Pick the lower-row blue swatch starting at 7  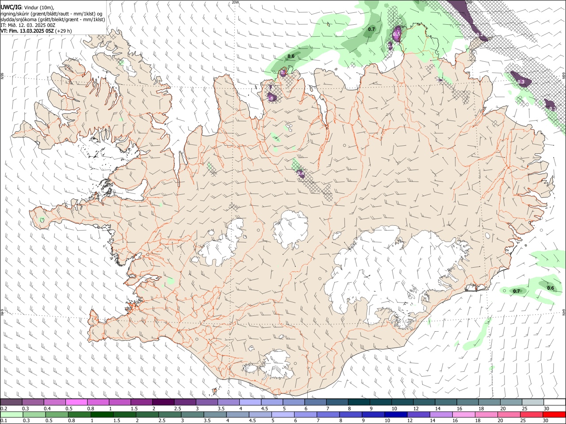pyautogui.click(x=328, y=414)
